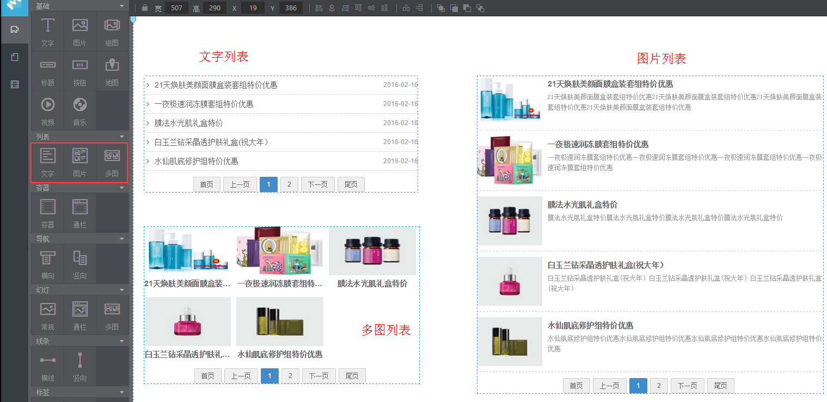827x402 pixels.
Task: Collapse the 标签 section arrow
Action: click(x=122, y=392)
